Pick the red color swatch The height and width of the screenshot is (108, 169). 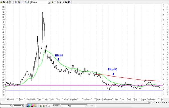click(x=34, y=105)
